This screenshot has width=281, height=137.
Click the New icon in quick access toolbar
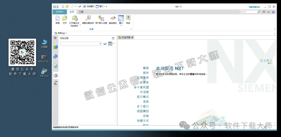[63, 7]
